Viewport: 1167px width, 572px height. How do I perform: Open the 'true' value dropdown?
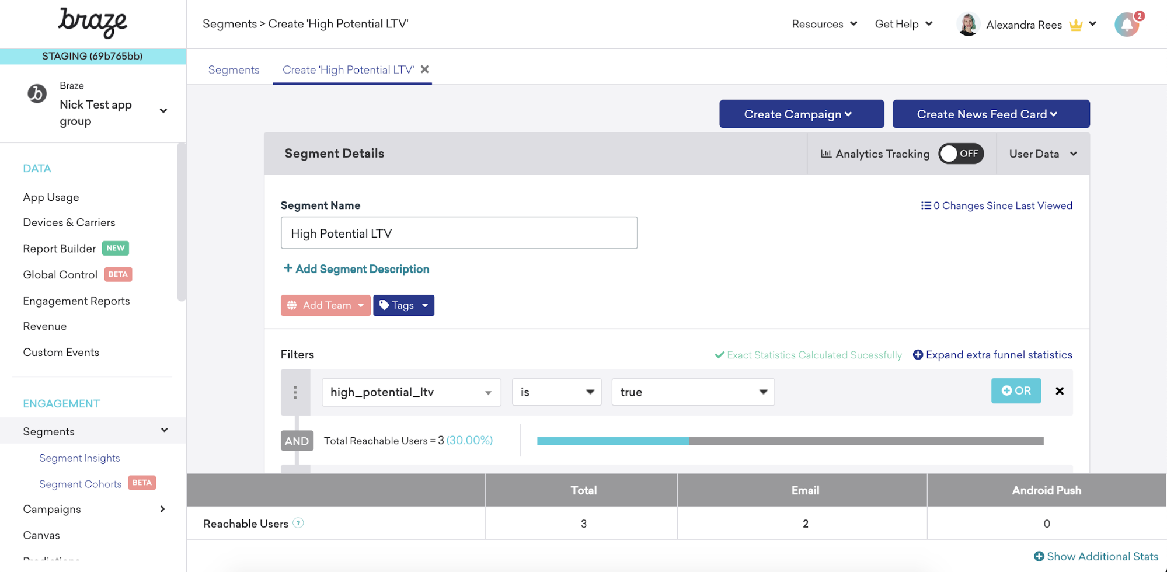tap(693, 392)
